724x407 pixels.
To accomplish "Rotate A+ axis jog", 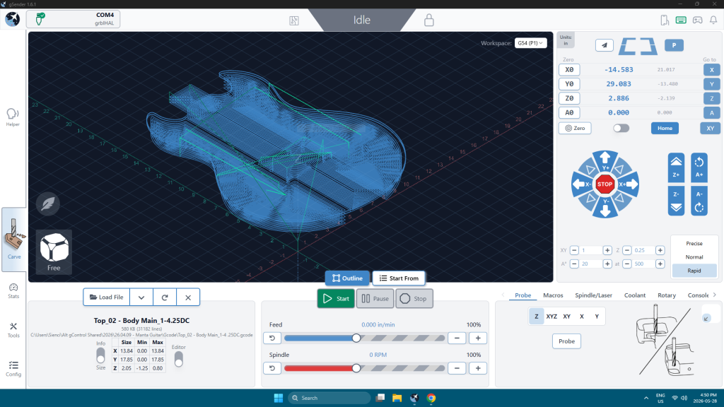I will [699, 167].
